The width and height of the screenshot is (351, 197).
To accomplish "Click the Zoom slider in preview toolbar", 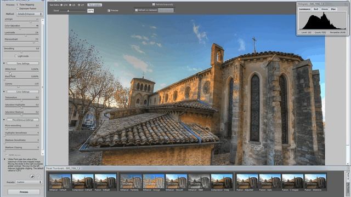I will coord(73,11).
